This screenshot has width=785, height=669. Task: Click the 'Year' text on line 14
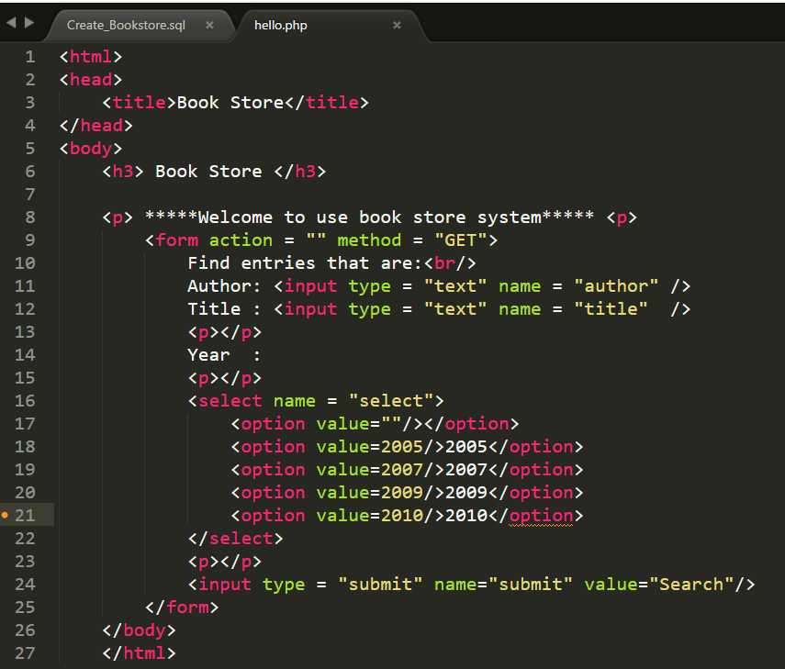208,355
